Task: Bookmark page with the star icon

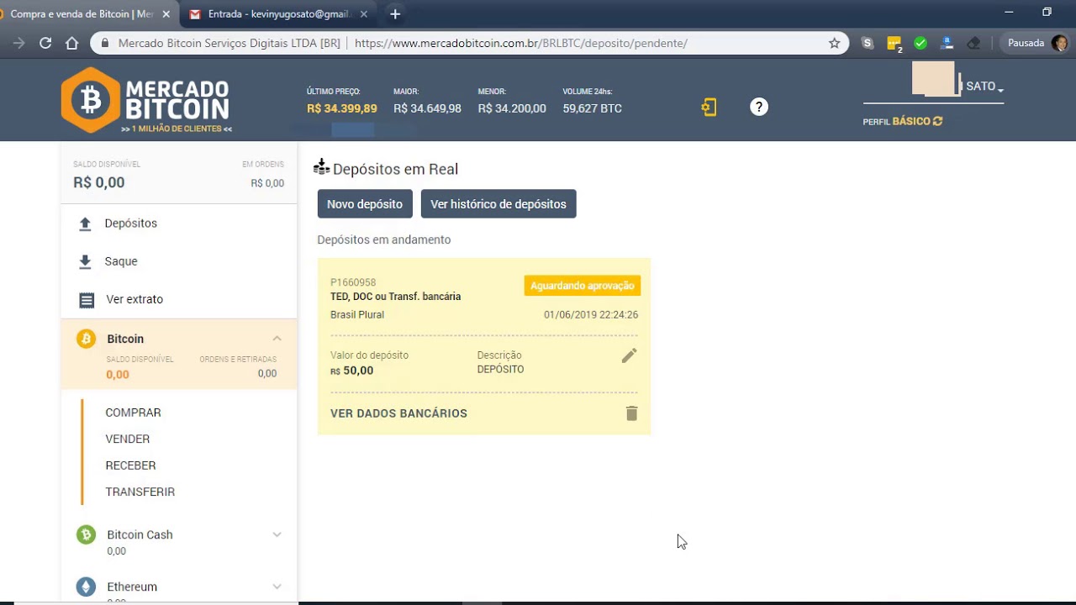Action: tap(835, 43)
